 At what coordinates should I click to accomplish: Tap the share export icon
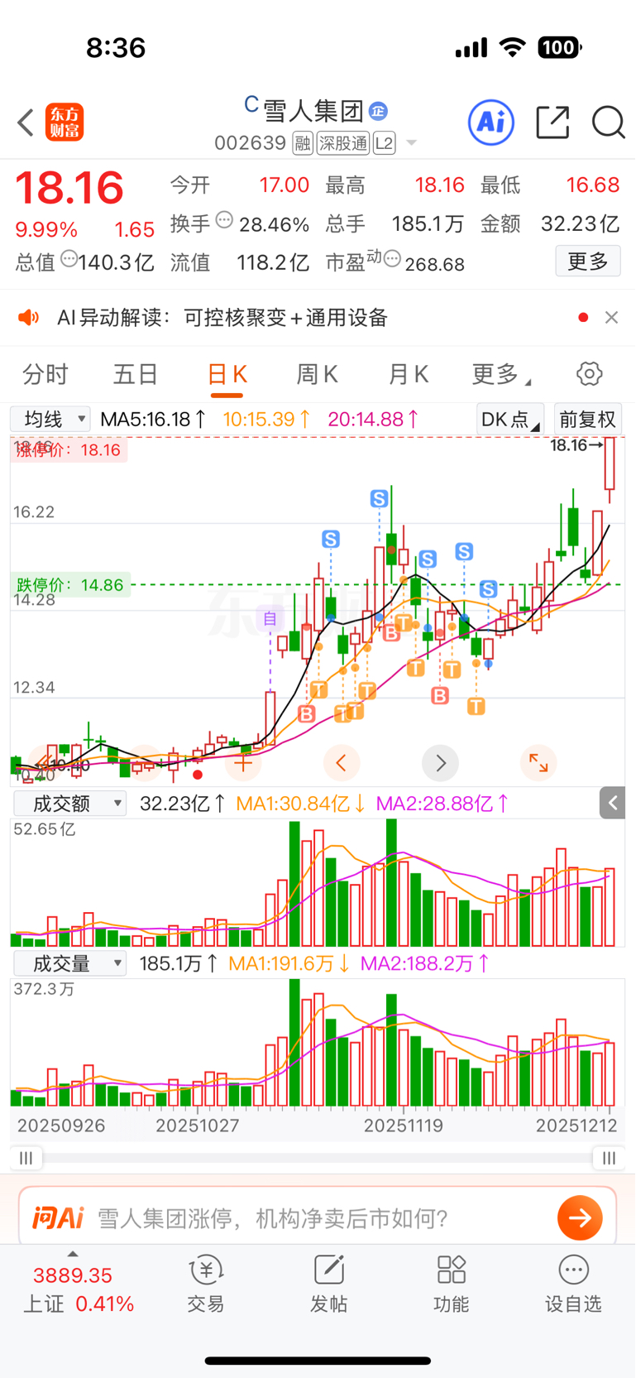click(552, 122)
